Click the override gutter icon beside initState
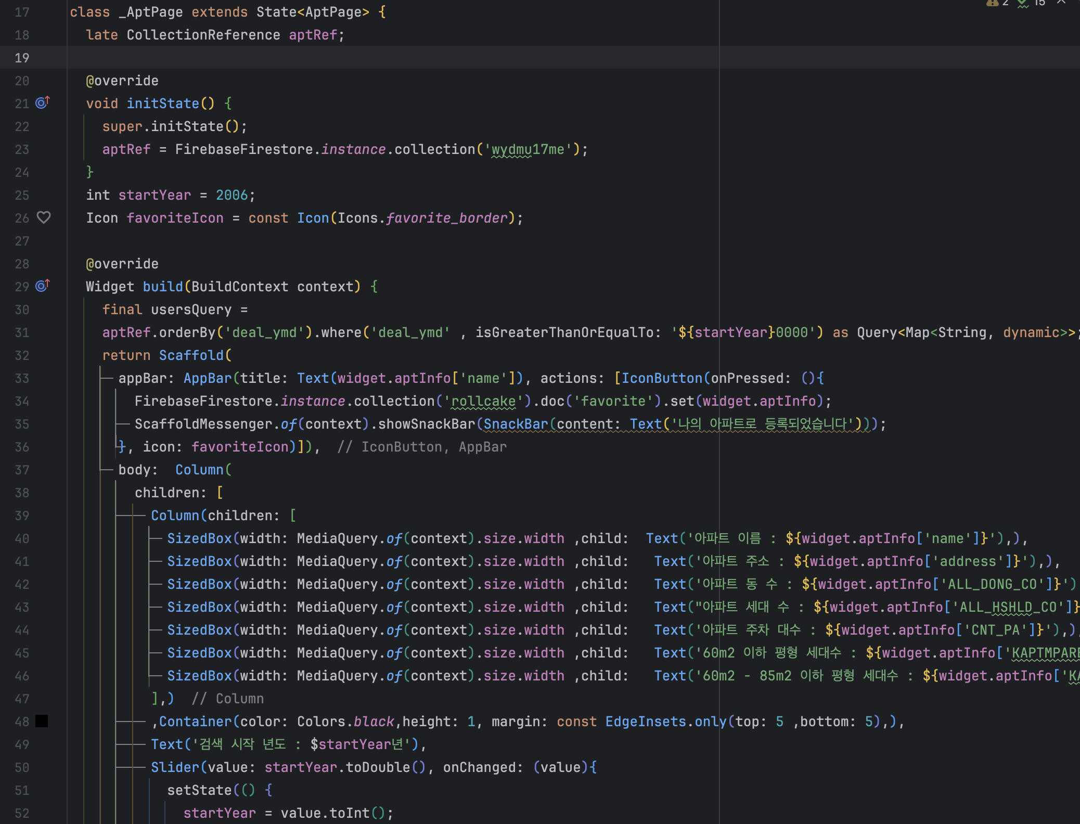This screenshot has width=1080, height=824. tap(42, 103)
